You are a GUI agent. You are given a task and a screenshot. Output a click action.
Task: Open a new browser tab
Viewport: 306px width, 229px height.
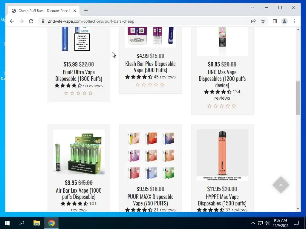86,11
